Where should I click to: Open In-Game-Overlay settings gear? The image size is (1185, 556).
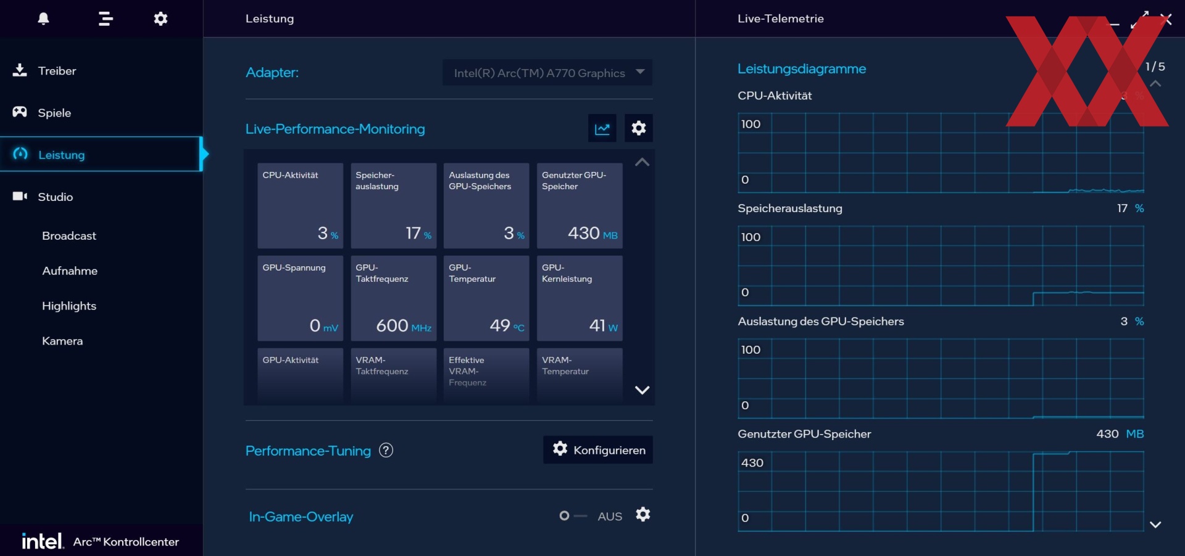643,515
